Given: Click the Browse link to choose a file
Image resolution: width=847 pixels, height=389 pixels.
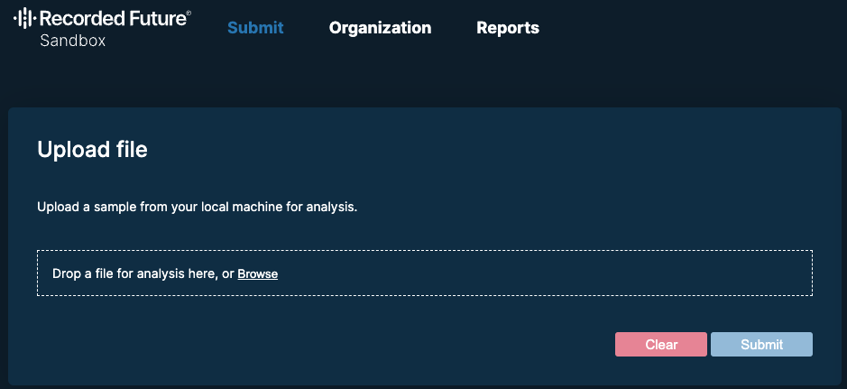Looking at the screenshot, I should [257, 273].
